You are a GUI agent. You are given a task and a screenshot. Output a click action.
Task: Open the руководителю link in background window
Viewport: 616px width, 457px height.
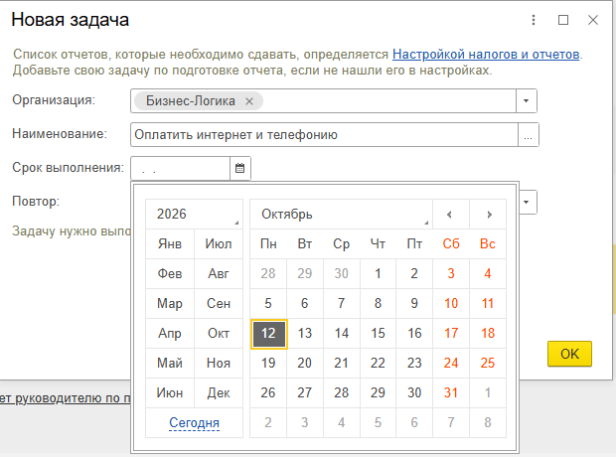pos(66,398)
